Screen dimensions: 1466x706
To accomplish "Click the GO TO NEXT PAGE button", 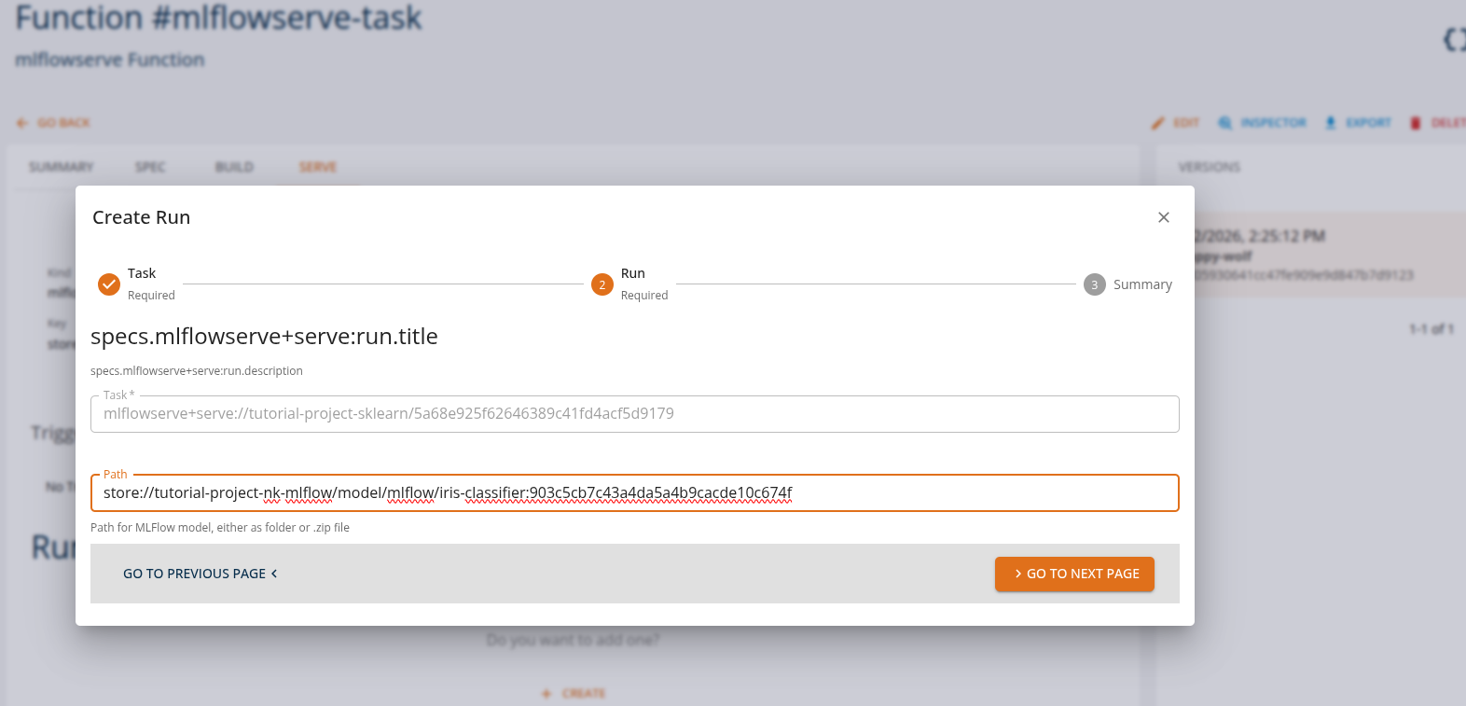I will tap(1074, 574).
